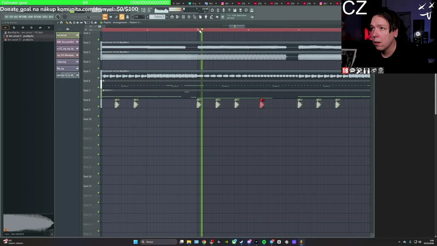Open the FILE menu
Image resolution: width=437 pixels, height=246 pixels.
tap(6, 17)
